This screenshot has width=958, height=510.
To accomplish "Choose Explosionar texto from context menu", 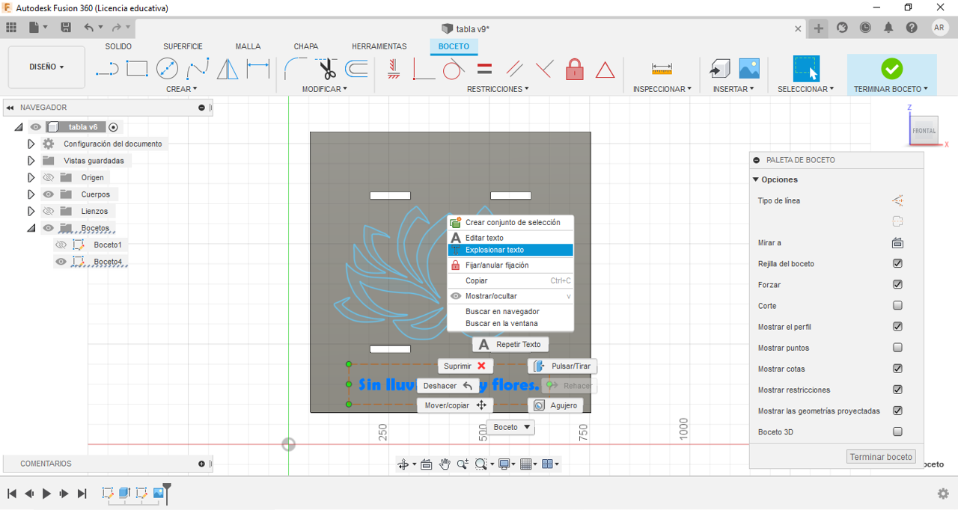I will 510,250.
